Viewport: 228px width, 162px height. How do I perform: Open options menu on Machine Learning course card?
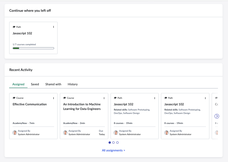104,98
